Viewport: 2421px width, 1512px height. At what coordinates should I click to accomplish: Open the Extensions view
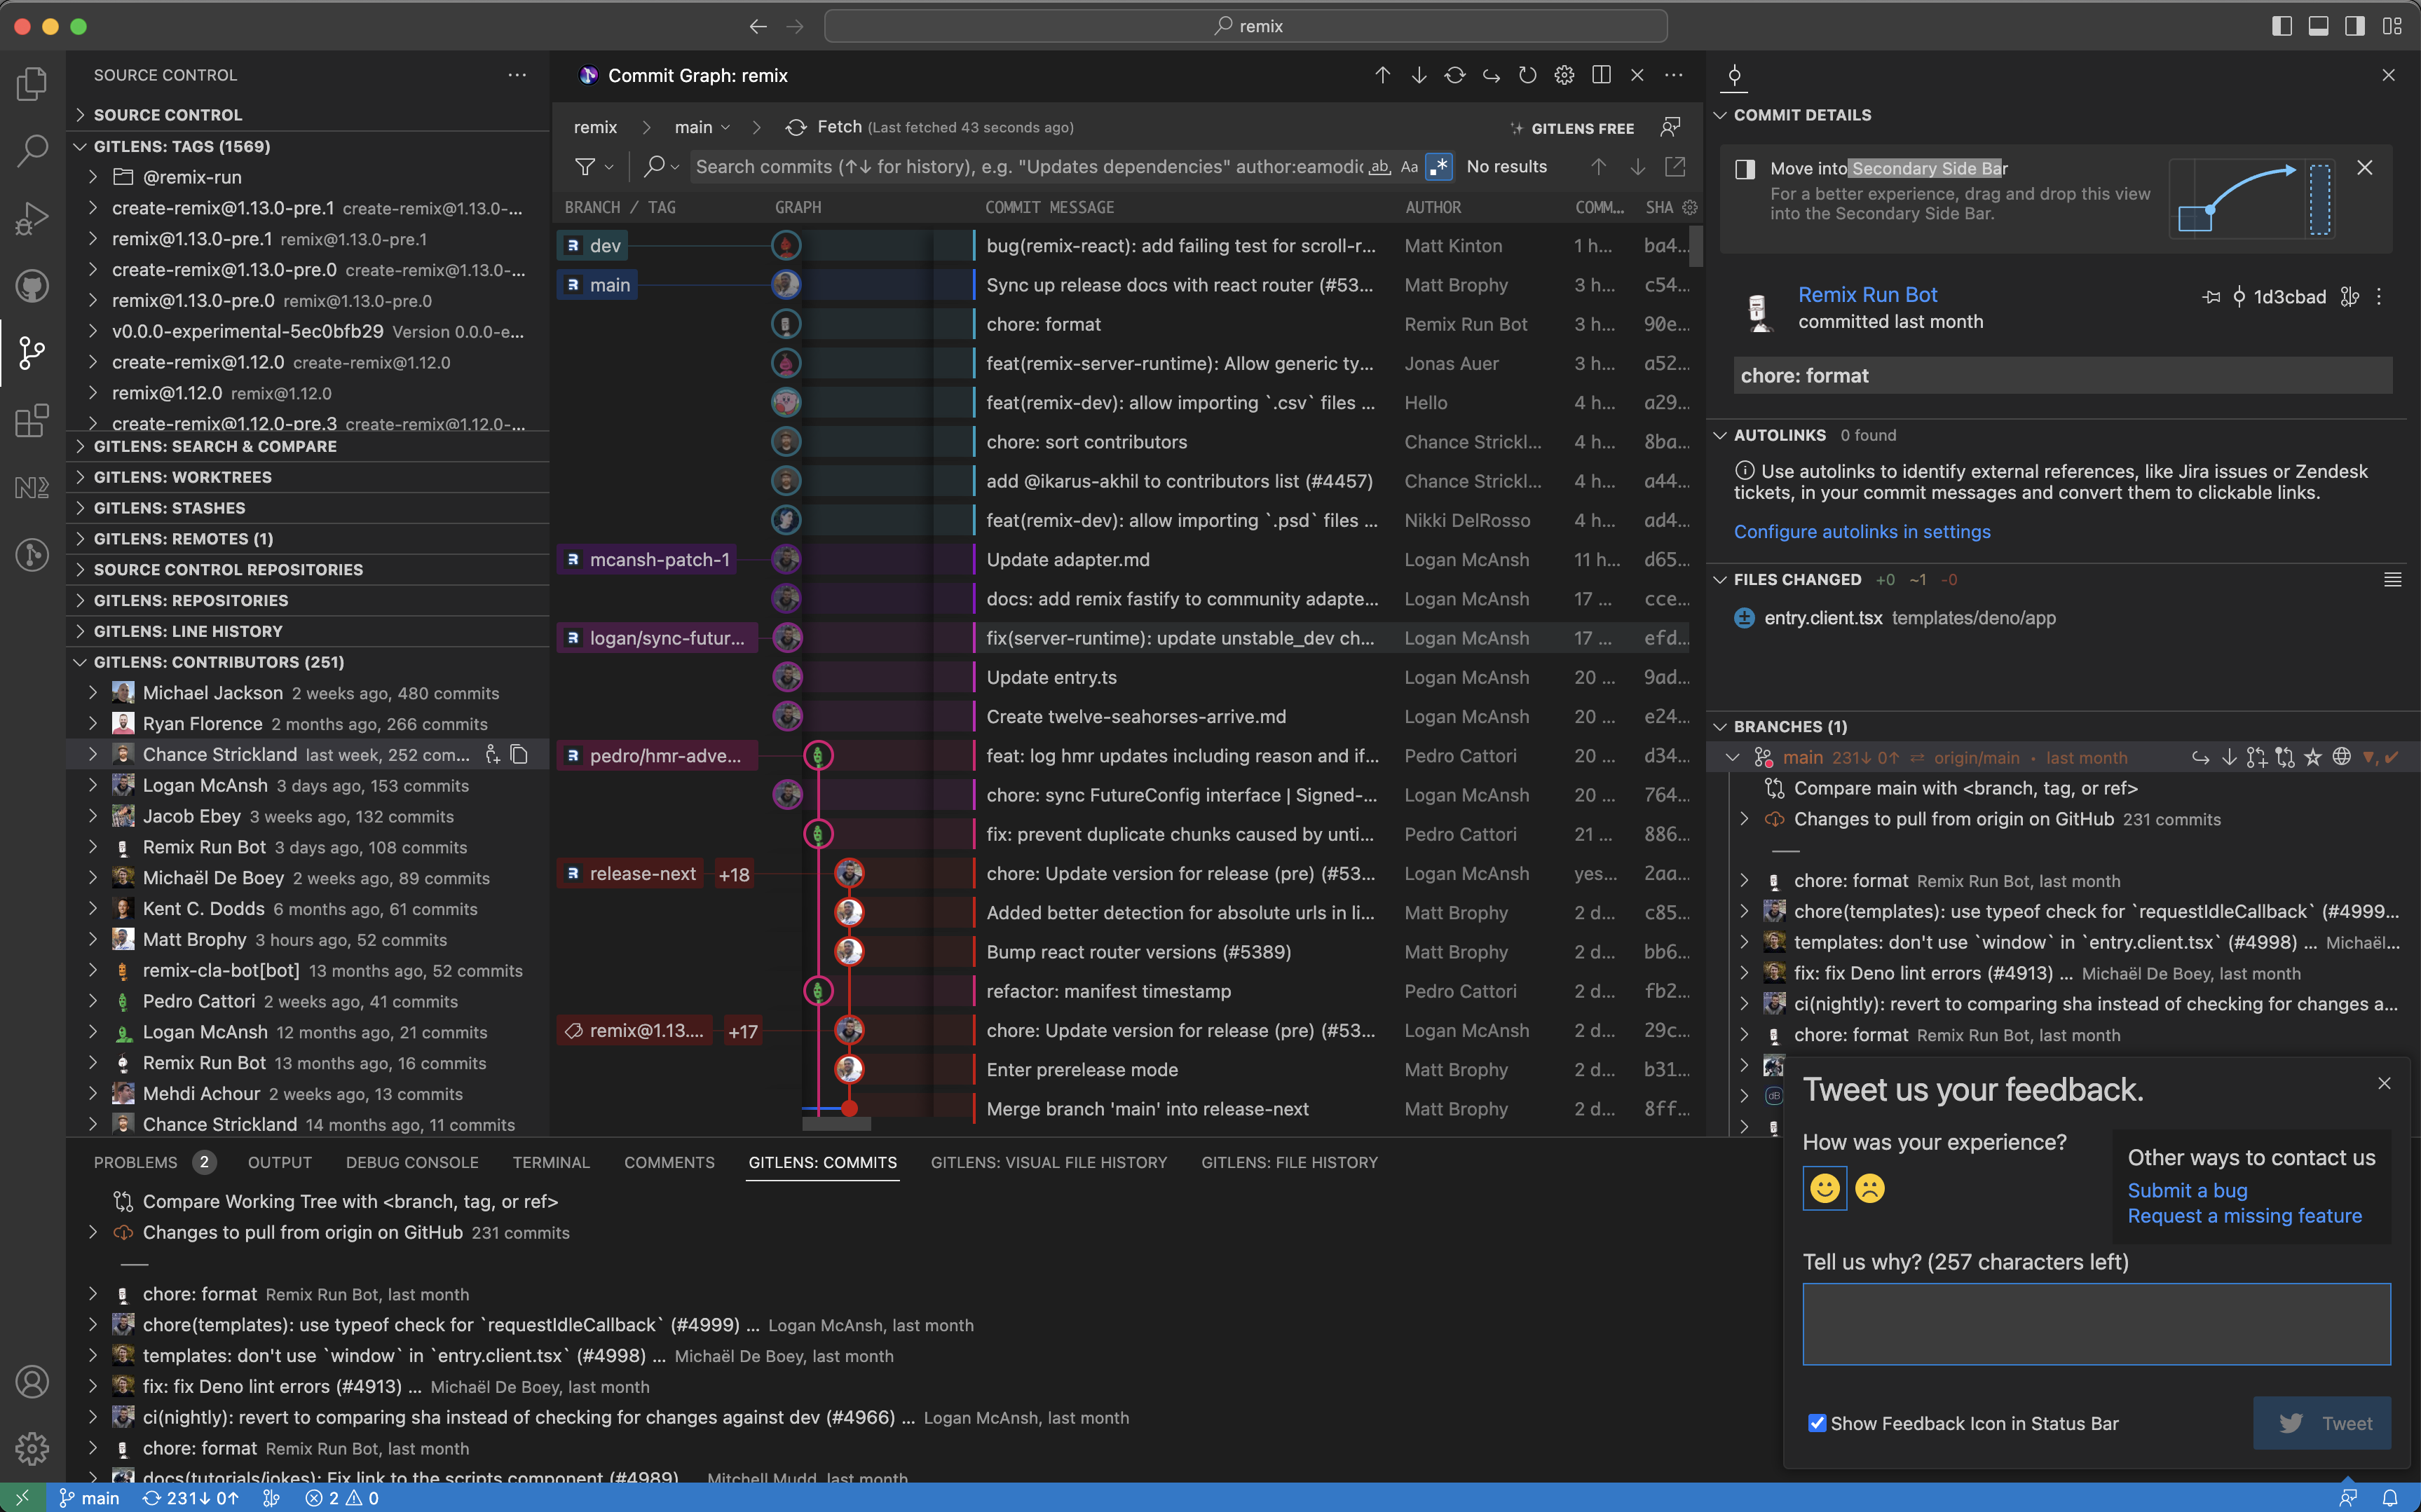(32, 420)
